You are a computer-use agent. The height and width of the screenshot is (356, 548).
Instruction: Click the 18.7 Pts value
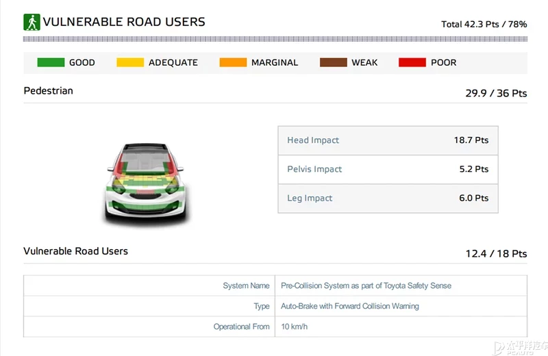(x=471, y=140)
